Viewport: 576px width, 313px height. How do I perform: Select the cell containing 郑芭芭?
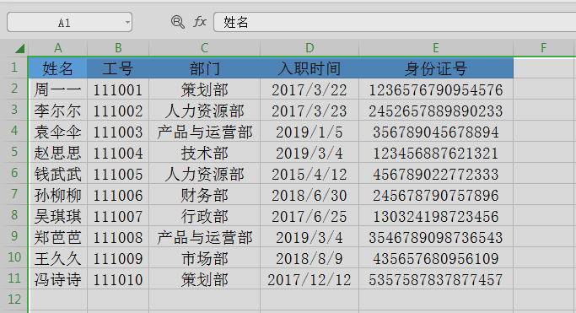57,237
